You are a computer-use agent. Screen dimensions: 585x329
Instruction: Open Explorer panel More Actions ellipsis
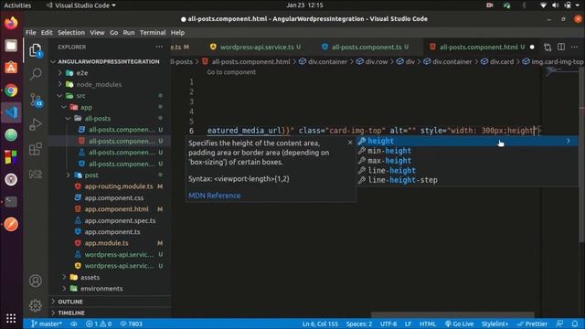click(159, 47)
